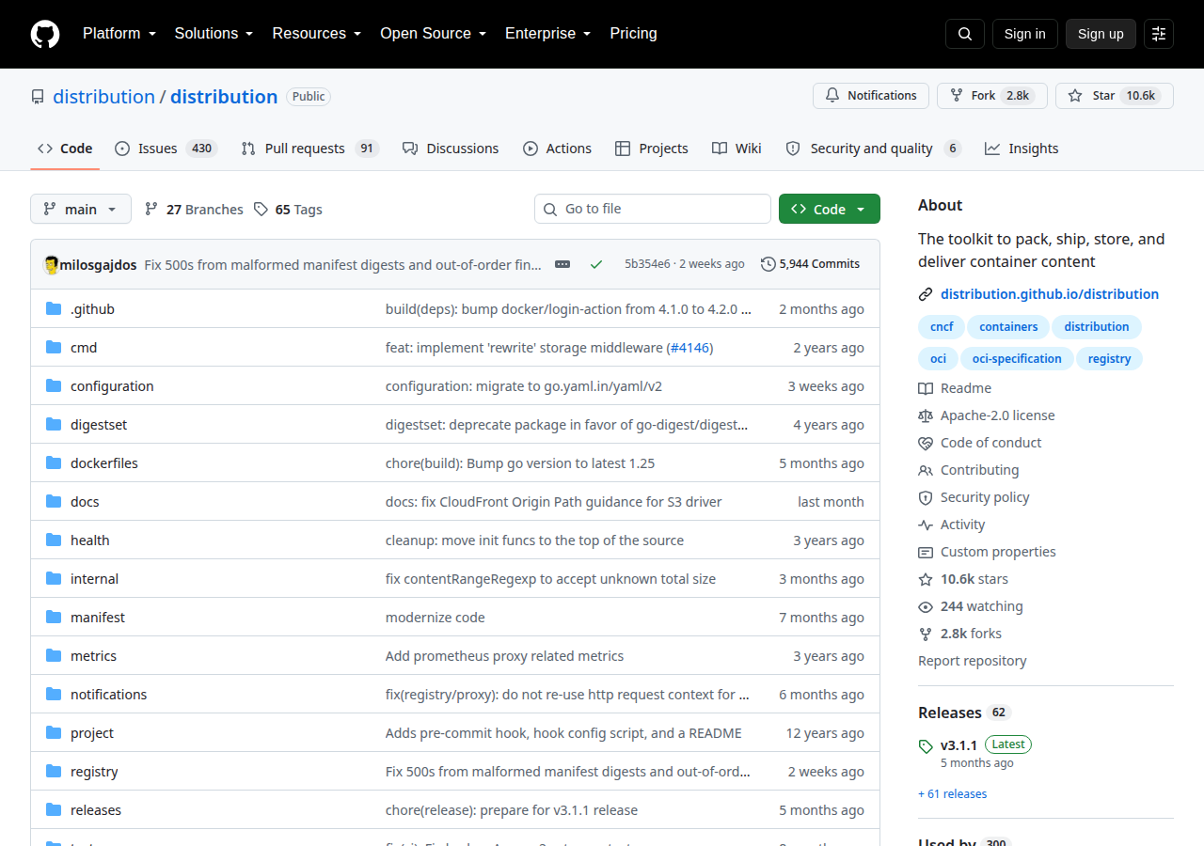Click the GitHub logo icon
Screen dimensions: 1204x846
tap(45, 34)
